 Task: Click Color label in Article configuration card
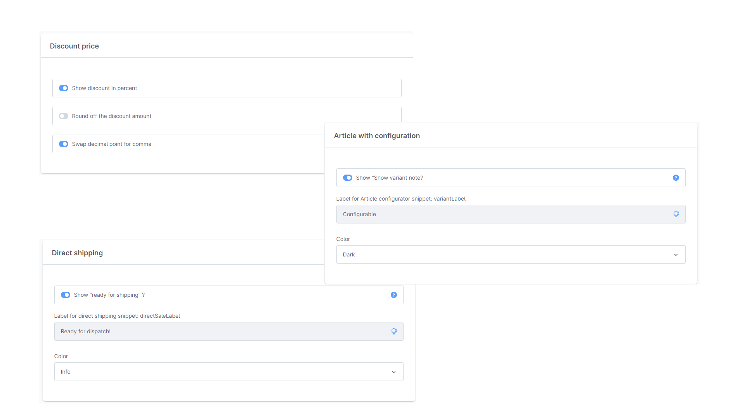[x=343, y=239]
